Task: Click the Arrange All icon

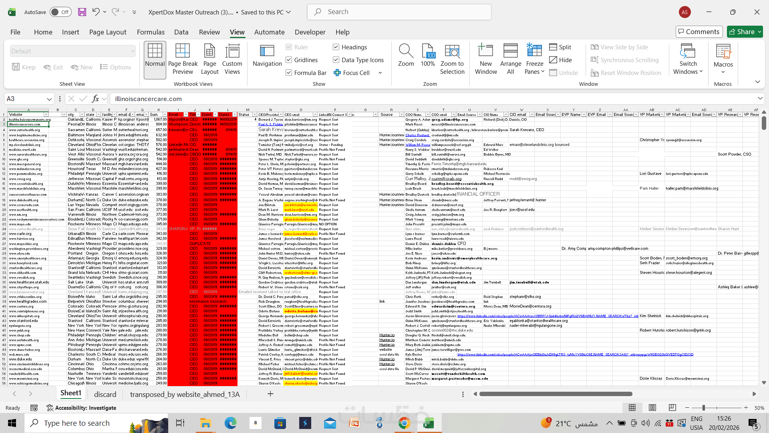Action: pyautogui.click(x=510, y=51)
